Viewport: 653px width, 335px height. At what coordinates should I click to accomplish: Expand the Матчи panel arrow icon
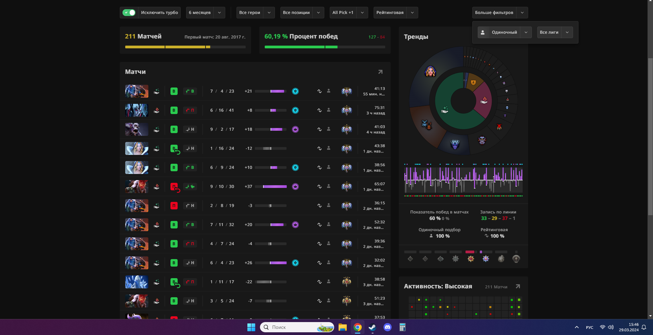pyautogui.click(x=380, y=72)
